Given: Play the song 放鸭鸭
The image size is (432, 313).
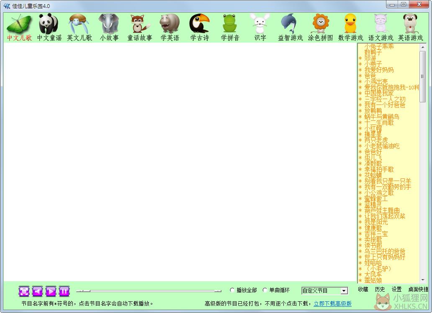Looking at the screenshot, I should coord(373,111).
